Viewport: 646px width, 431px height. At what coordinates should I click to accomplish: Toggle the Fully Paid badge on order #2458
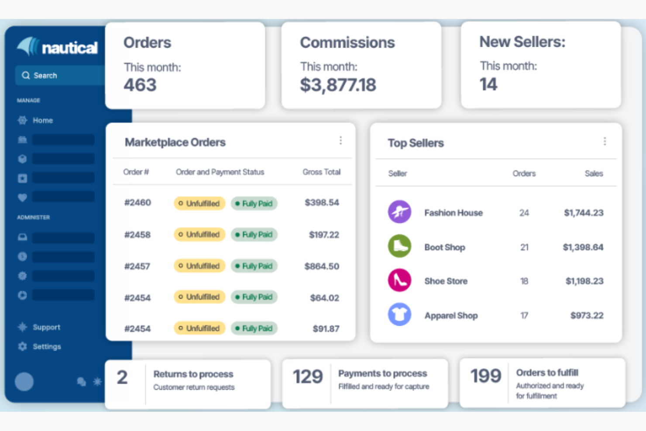pyautogui.click(x=254, y=234)
